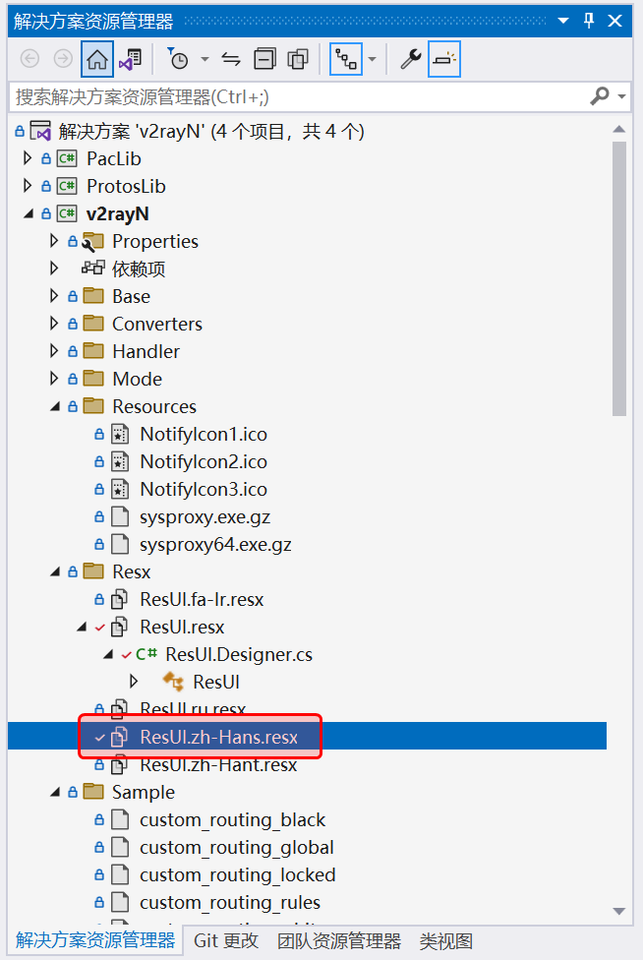Toggle auto-hide with the pin icon
This screenshot has width=643, height=960.
(589, 21)
